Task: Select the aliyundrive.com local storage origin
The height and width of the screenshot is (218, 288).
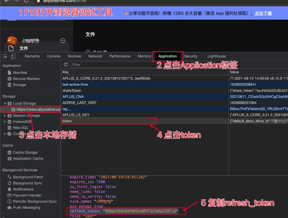Action: (38, 109)
